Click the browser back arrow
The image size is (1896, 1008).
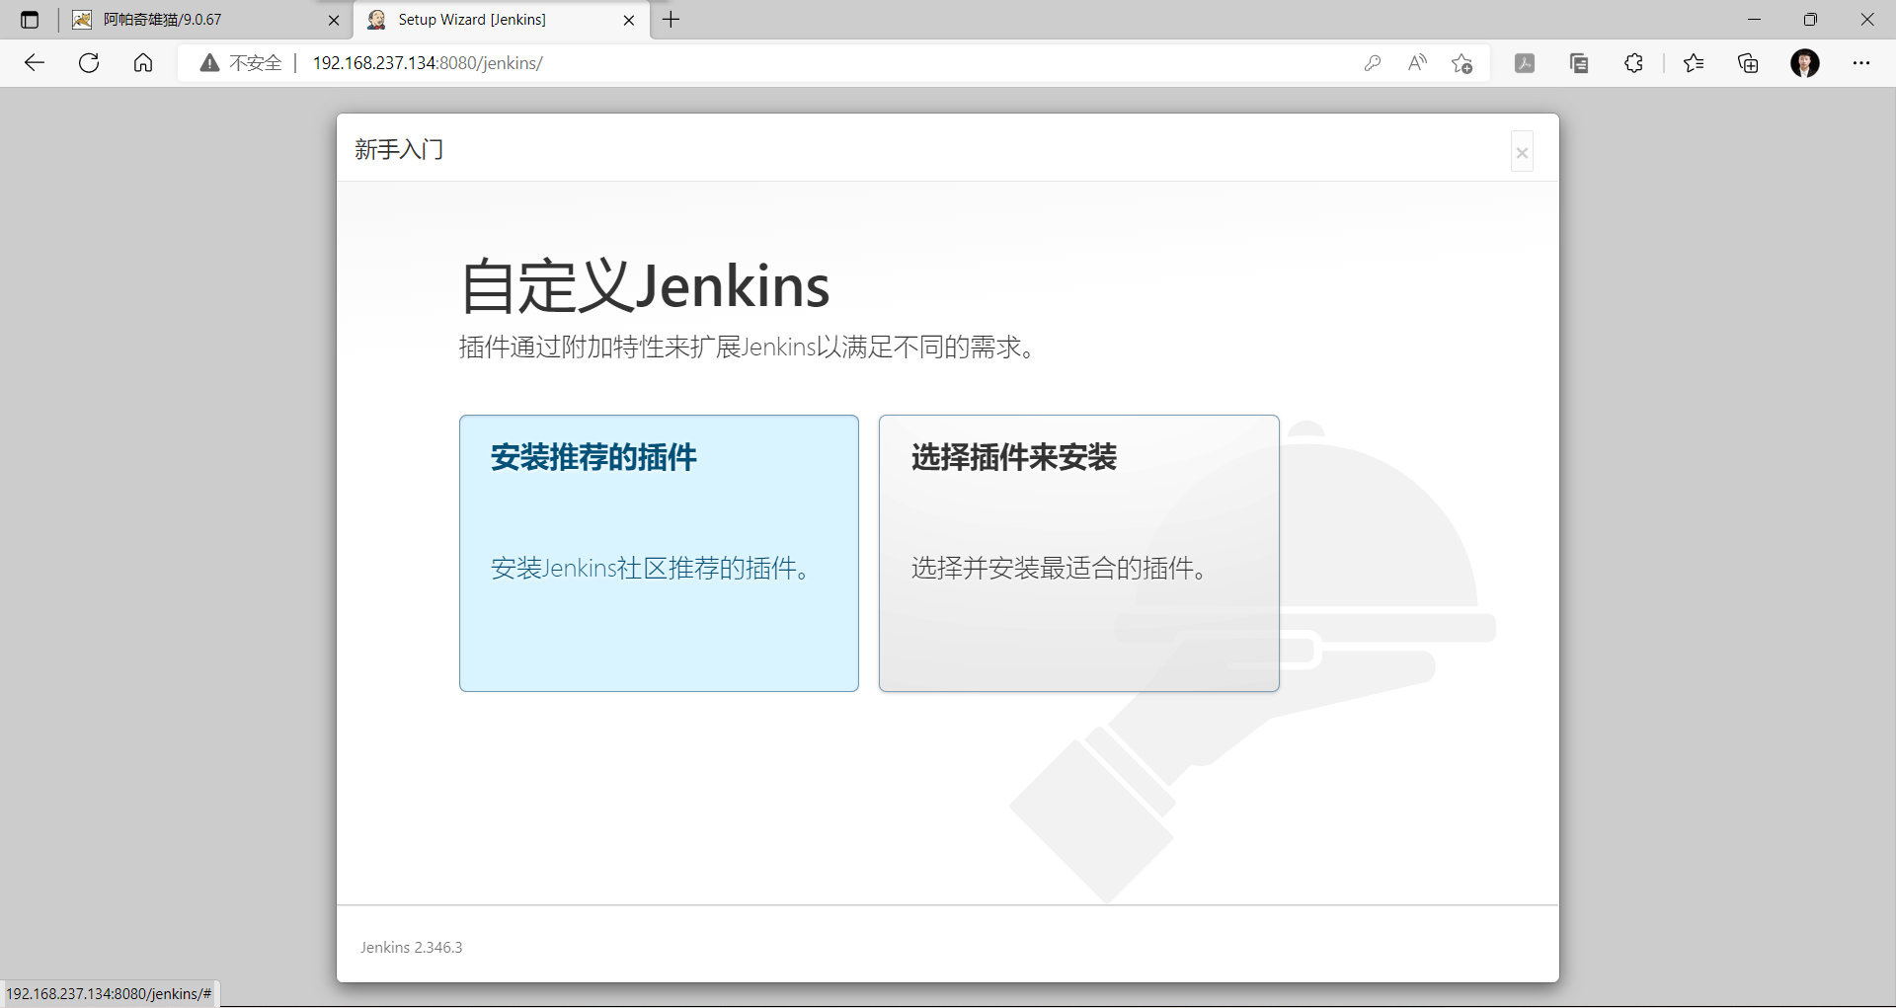(35, 63)
